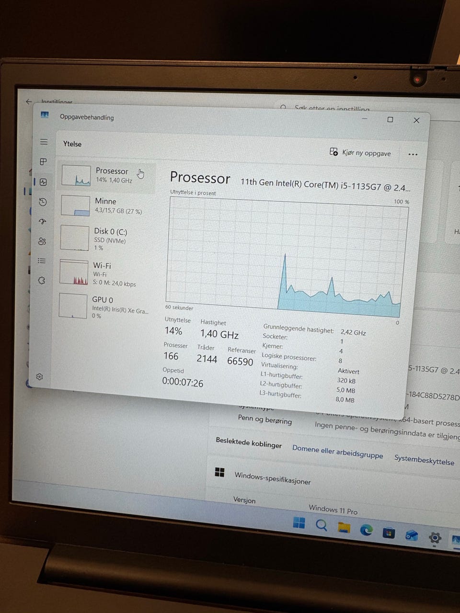
Task: Open the Services icon in sidebar
Action: pyautogui.click(x=42, y=280)
